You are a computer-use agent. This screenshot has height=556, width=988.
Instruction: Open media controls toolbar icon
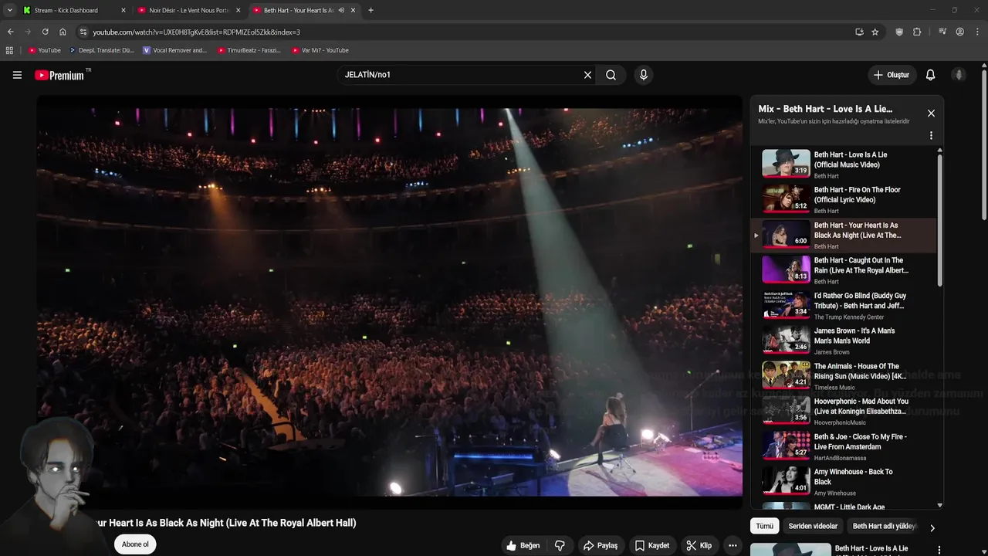(942, 32)
